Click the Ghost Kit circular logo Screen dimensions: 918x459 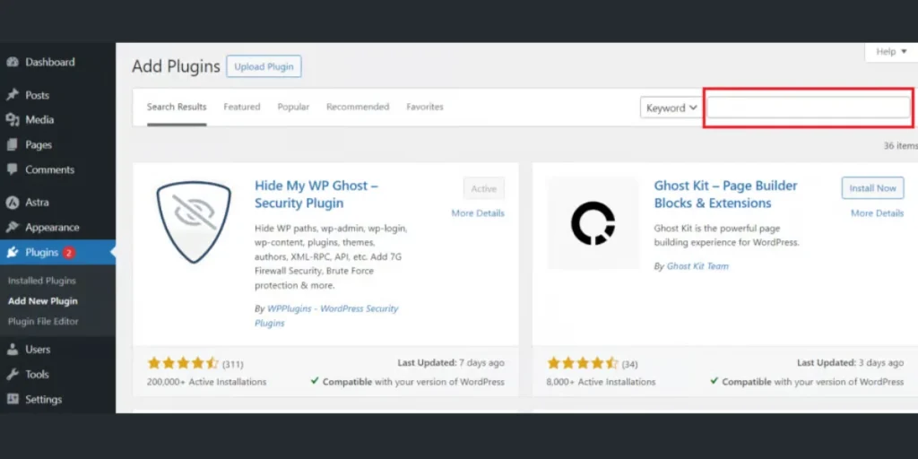click(x=593, y=222)
